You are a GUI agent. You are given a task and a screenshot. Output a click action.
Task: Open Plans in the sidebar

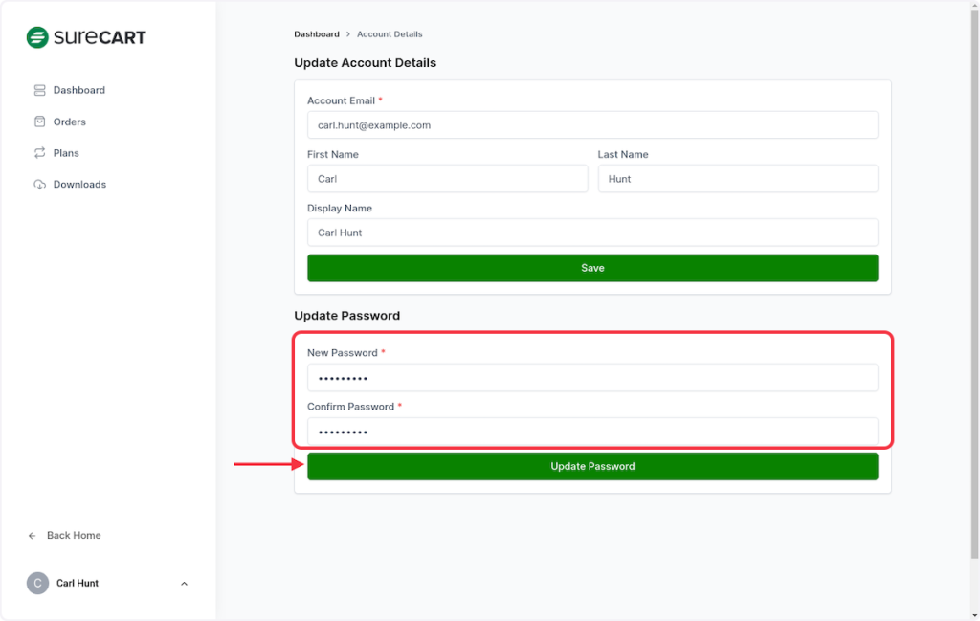coord(66,153)
